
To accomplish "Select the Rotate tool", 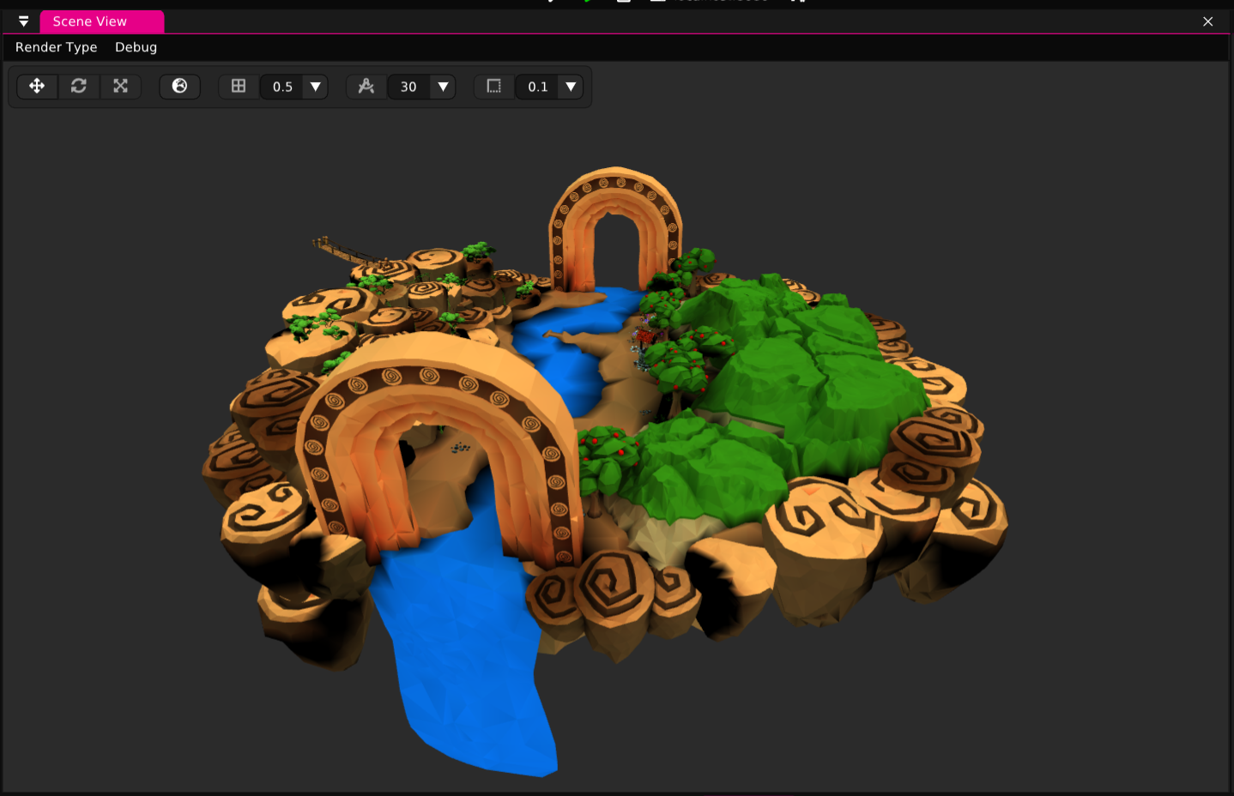I will pyautogui.click(x=79, y=86).
